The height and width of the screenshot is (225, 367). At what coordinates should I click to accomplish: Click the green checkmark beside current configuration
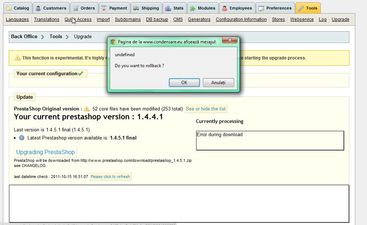tap(80, 73)
